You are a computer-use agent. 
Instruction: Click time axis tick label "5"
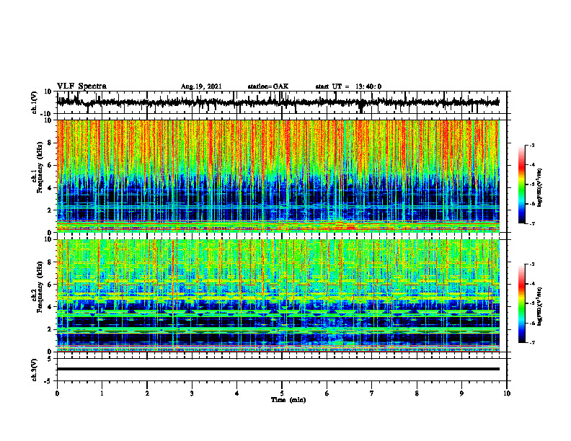tap(282, 393)
